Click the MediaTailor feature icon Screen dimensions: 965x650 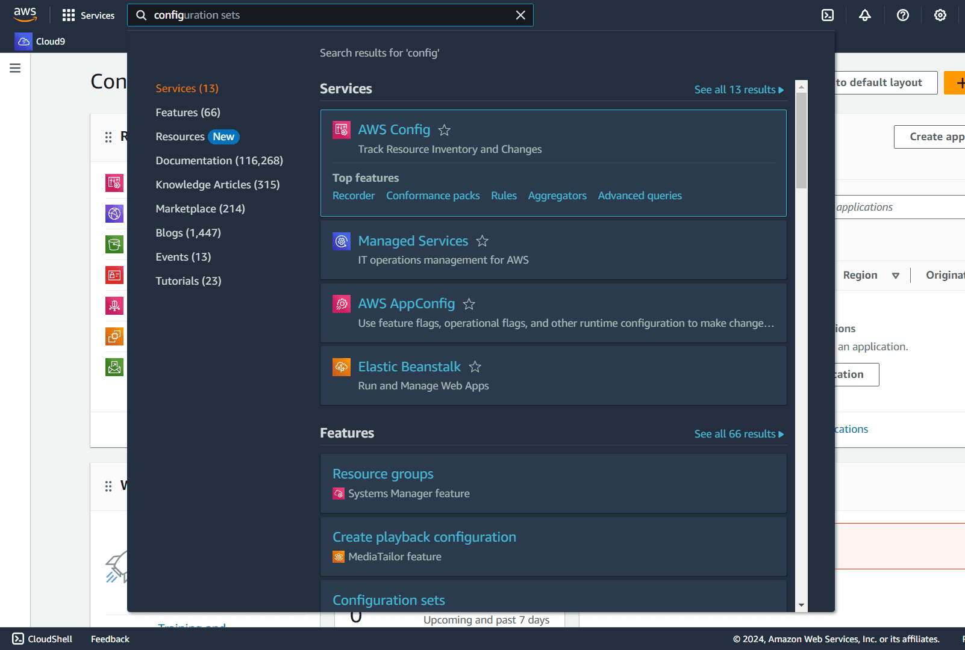pyautogui.click(x=339, y=557)
